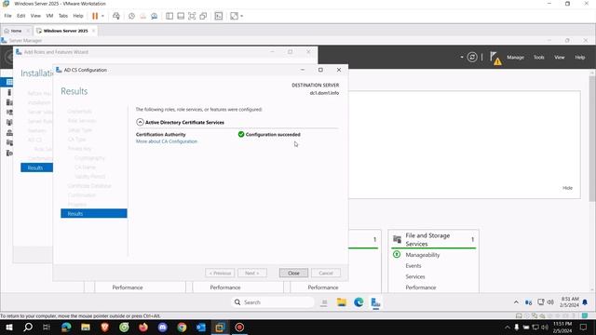Open the VMware Help menu
596x335 pixels.
point(78,16)
